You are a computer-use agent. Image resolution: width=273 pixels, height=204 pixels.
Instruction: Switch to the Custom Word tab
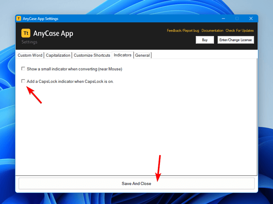coord(30,55)
